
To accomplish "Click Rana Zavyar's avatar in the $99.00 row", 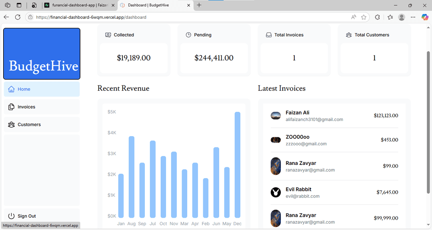I will [276, 166].
